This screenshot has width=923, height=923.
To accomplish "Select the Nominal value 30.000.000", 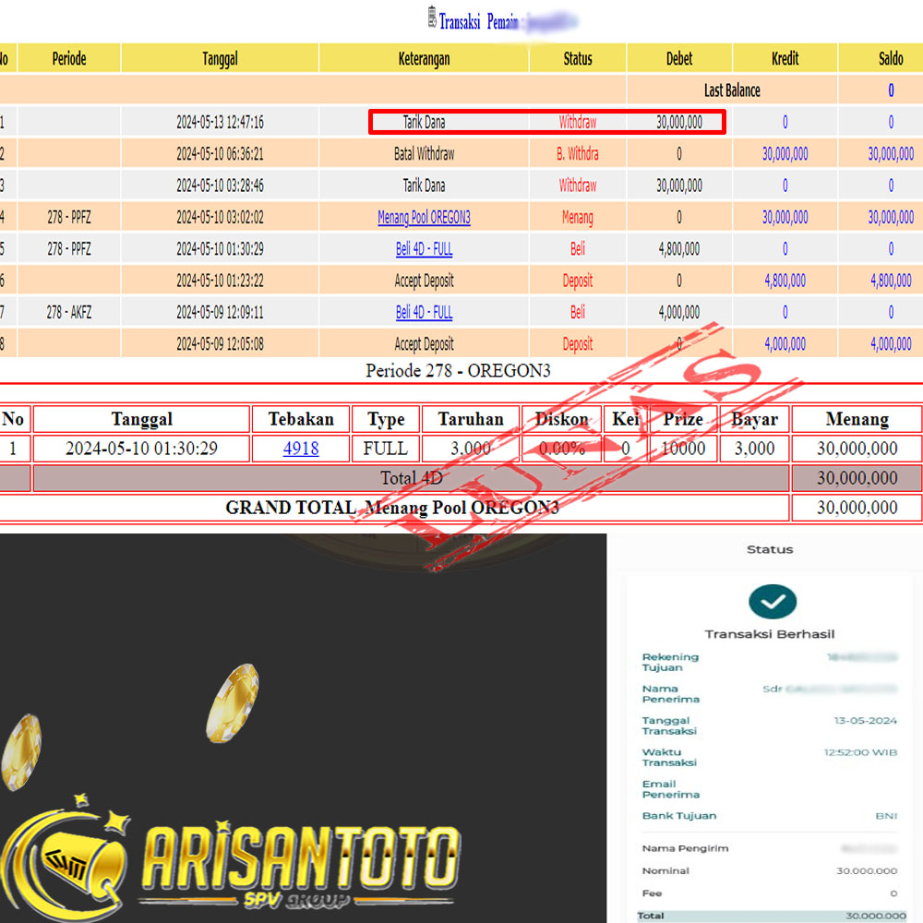I will [x=867, y=870].
